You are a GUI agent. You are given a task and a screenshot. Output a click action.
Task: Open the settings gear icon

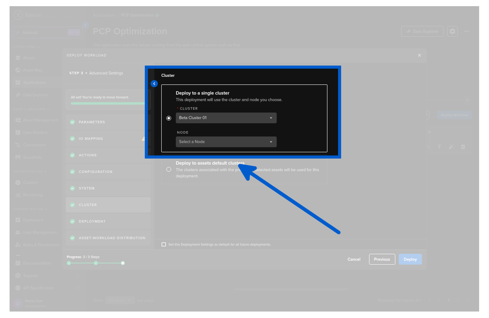coord(452,31)
